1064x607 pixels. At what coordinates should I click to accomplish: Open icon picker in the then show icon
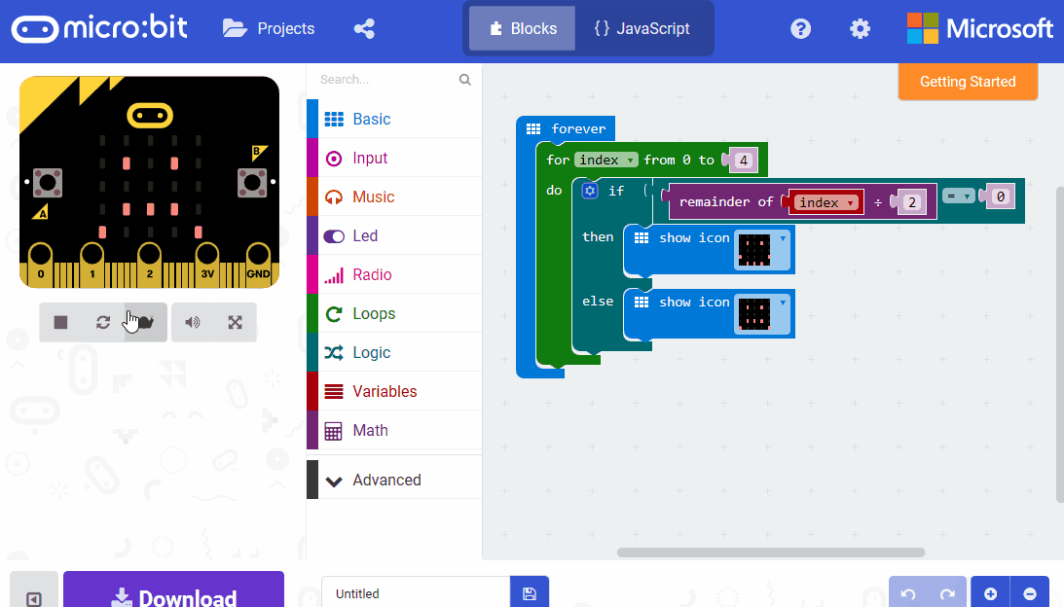[x=763, y=250]
